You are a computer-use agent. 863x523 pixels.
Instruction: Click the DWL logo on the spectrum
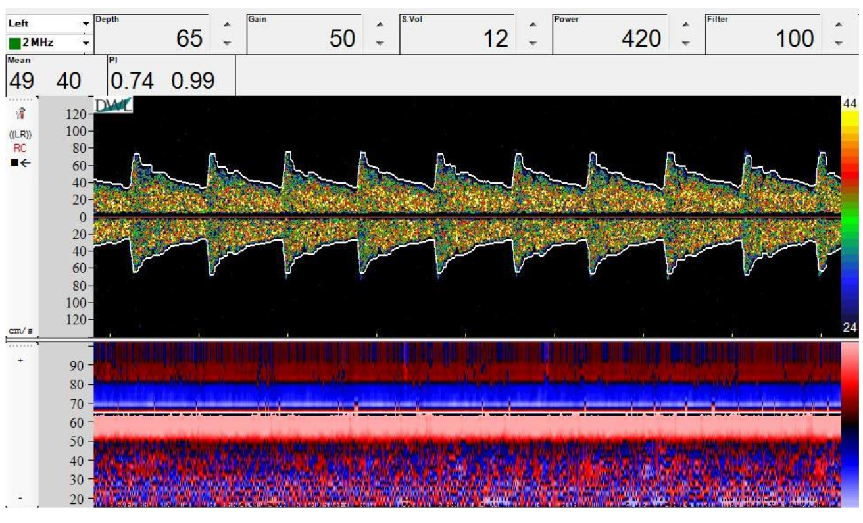pos(113,105)
